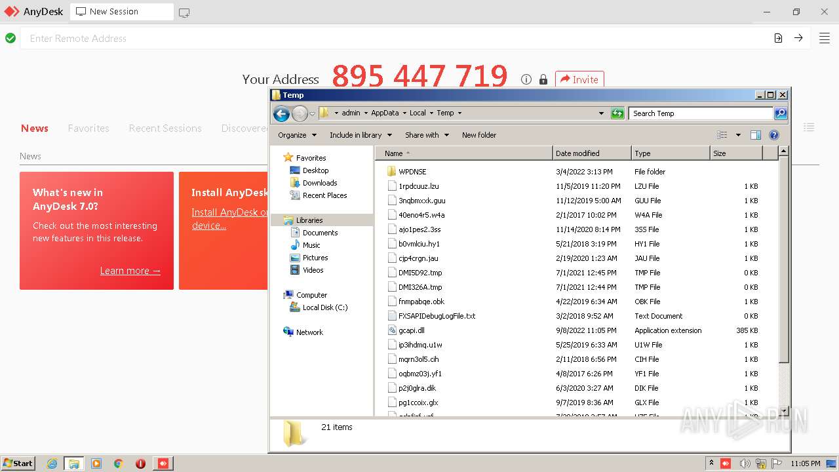Image resolution: width=839 pixels, height=472 pixels.
Task: Click the AnyDesk tray icon
Action: pos(726,463)
